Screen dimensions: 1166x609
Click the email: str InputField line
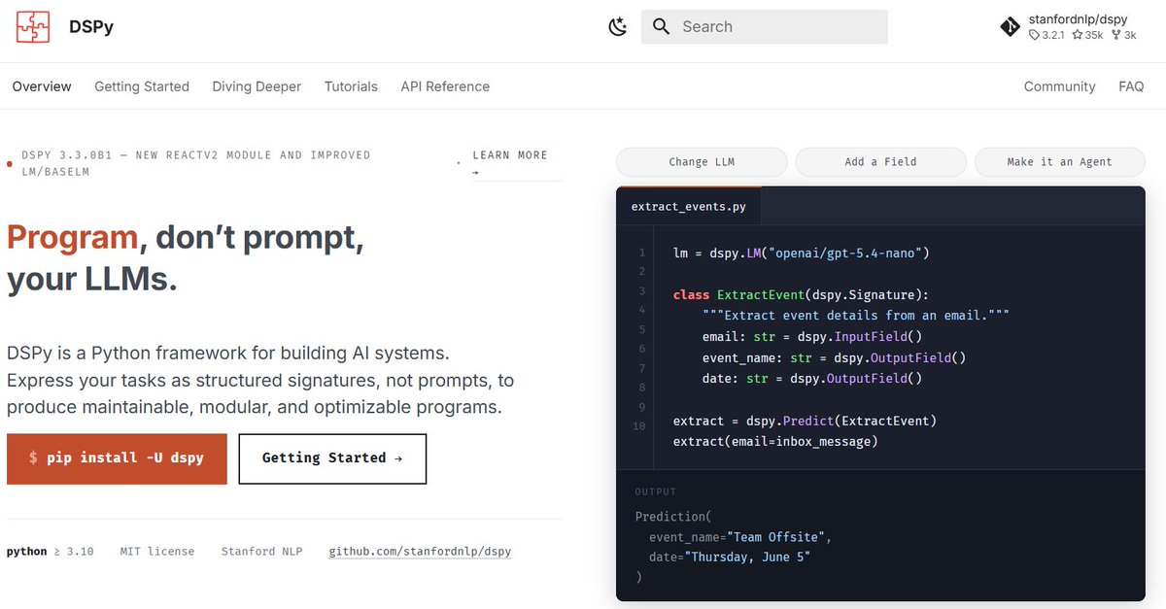pyautogui.click(x=812, y=337)
